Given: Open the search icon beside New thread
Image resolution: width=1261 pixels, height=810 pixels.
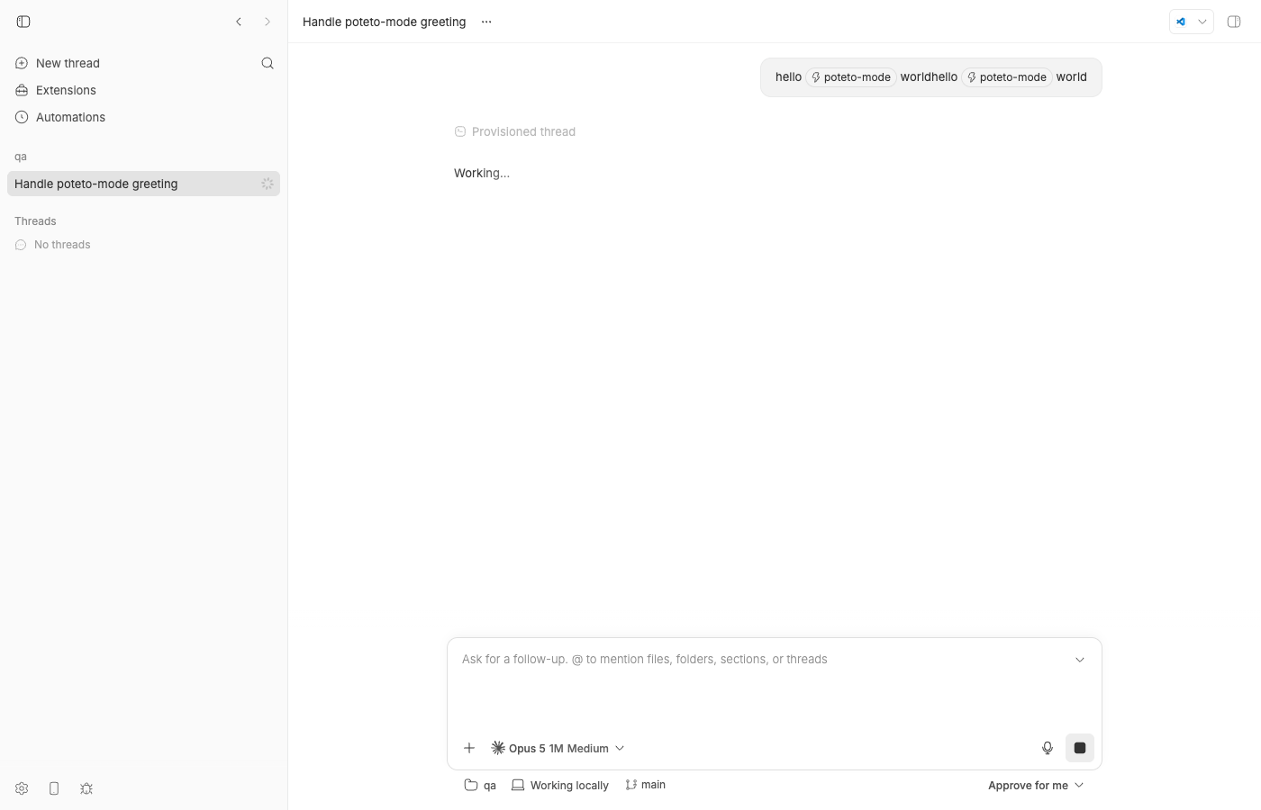Looking at the screenshot, I should (268, 63).
